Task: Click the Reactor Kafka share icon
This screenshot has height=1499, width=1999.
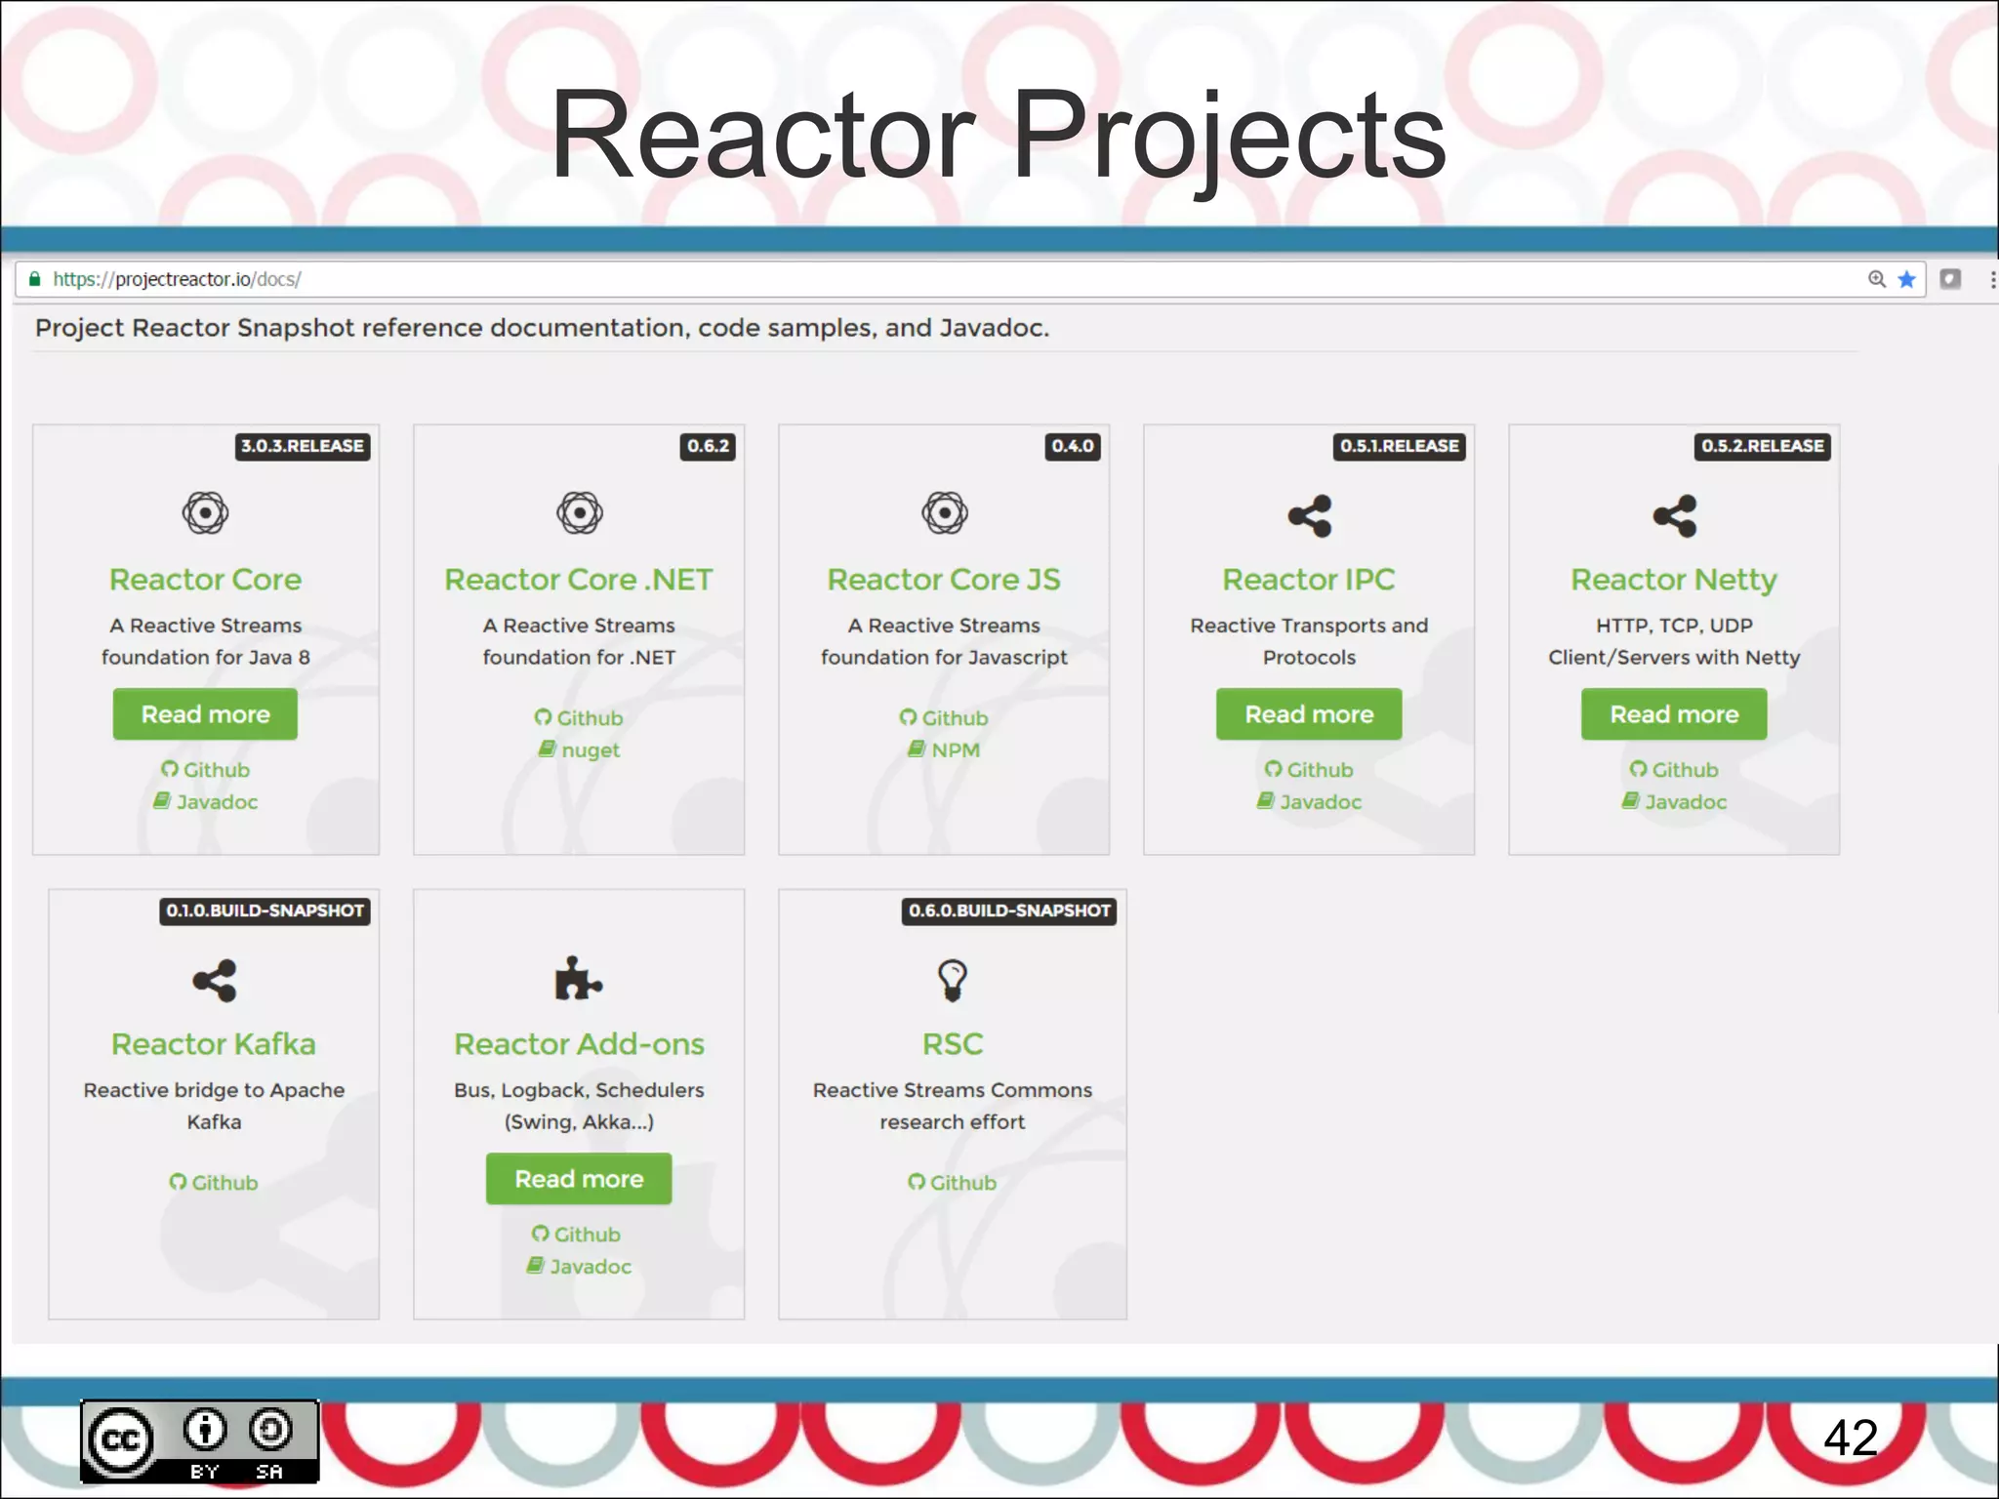Action: 214,981
